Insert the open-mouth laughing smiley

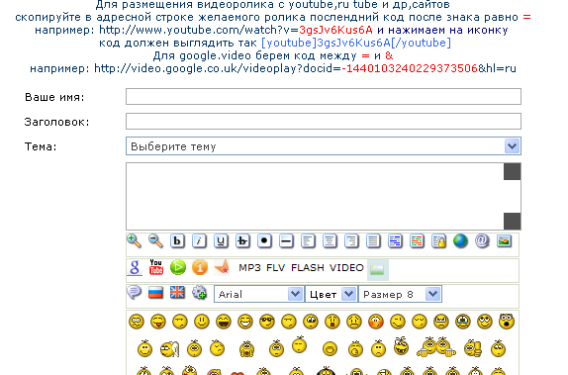click(x=224, y=322)
